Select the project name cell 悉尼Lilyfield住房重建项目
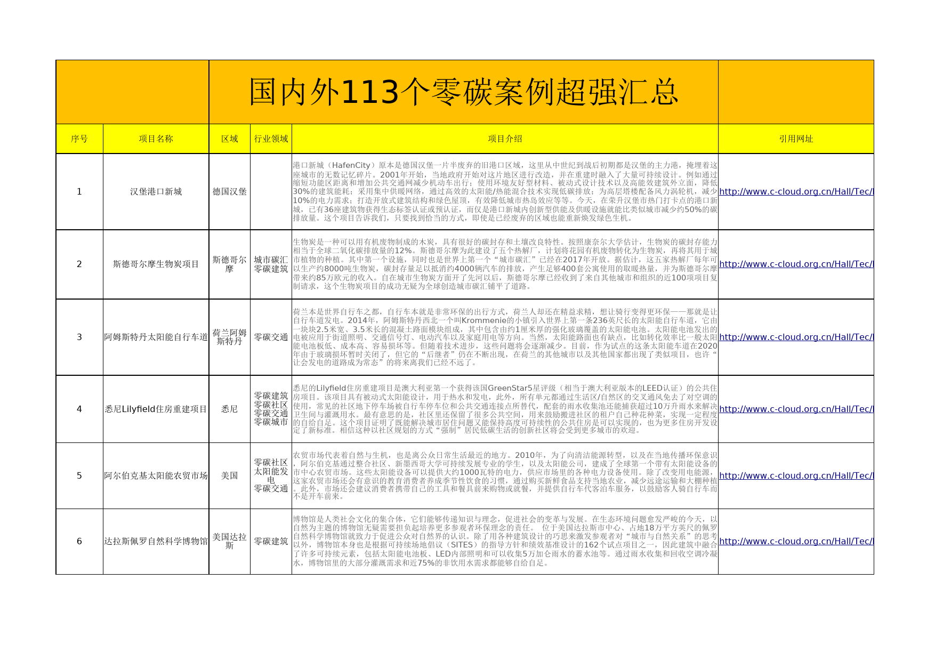This screenshot has width=935, height=661. (156, 409)
